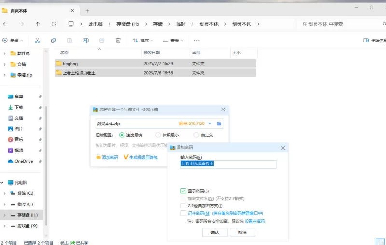
Task: Click the Up arrow navigation icon
Action: click(38, 24)
